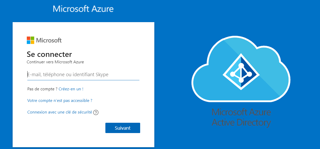Screen dimensions: 320x149
Task: Open the Créez-en un ! link
Action: click(x=71, y=89)
